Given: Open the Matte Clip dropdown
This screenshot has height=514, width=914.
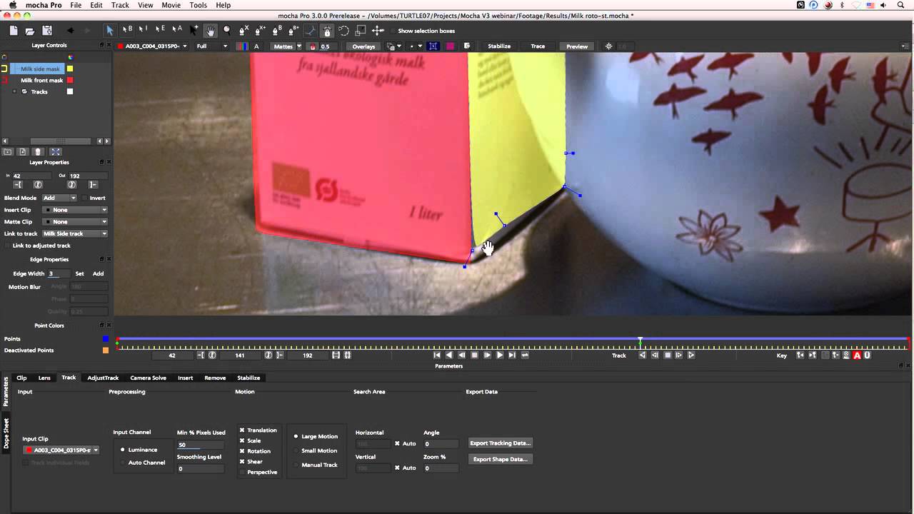Looking at the screenshot, I should click(x=75, y=221).
